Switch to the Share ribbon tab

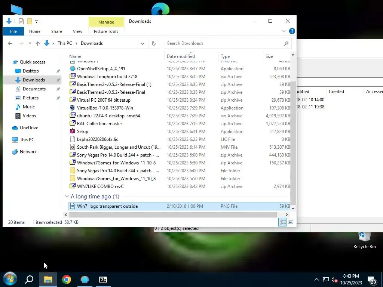tap(57, 31)
